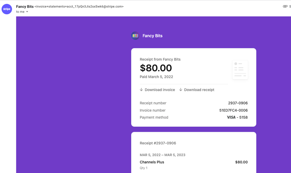
Task: Click the invoice number 51ED7FC4-0006
Action: coord(233,110)
